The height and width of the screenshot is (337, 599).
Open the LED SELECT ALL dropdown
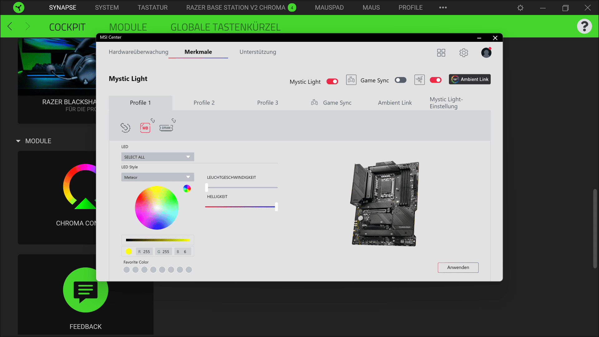pyautogui.click(x=158, y=157)
